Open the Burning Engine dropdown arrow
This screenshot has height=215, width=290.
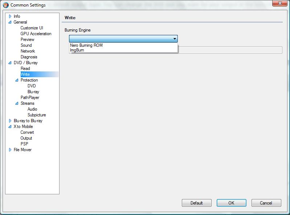[x=175, y=39]
